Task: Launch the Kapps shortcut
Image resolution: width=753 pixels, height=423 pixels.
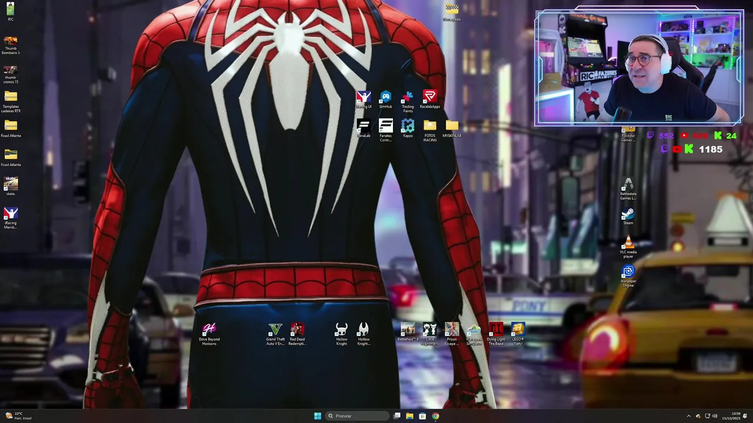Action: (x=408, y=128)
